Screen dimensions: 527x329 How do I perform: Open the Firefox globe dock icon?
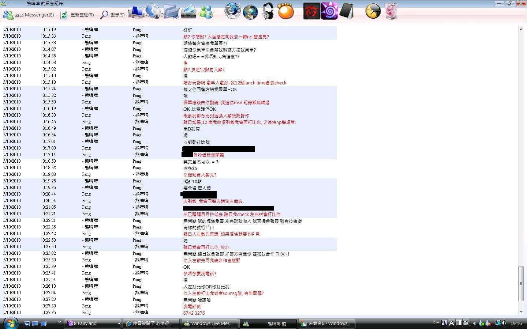tap(232, 11)
